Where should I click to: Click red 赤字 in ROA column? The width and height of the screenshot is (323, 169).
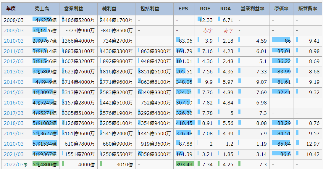coord(228,30)
